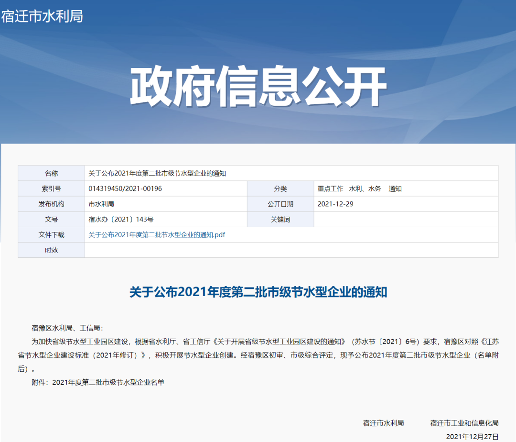
Task: Click the 分类 label cell
Action: click(x=280, y=189)
